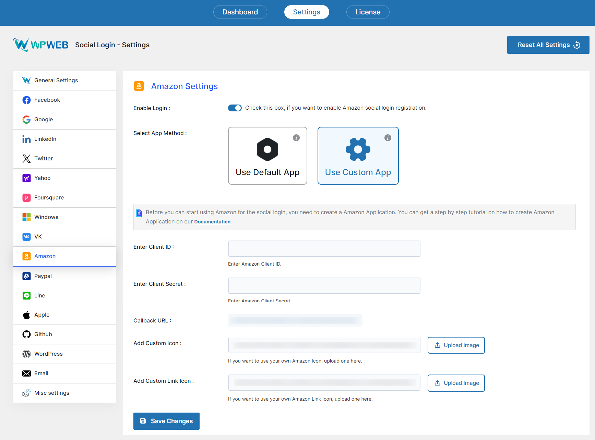Click the Enter Client ID input field
The height and width of the screenshot is (440, 595).
[324, 248]
